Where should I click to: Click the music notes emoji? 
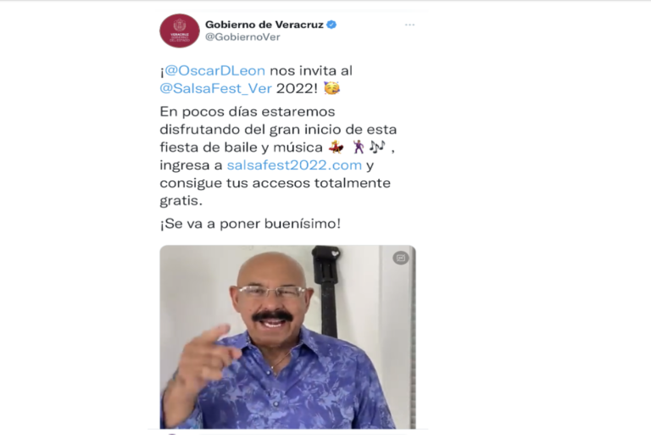[377, 147]
